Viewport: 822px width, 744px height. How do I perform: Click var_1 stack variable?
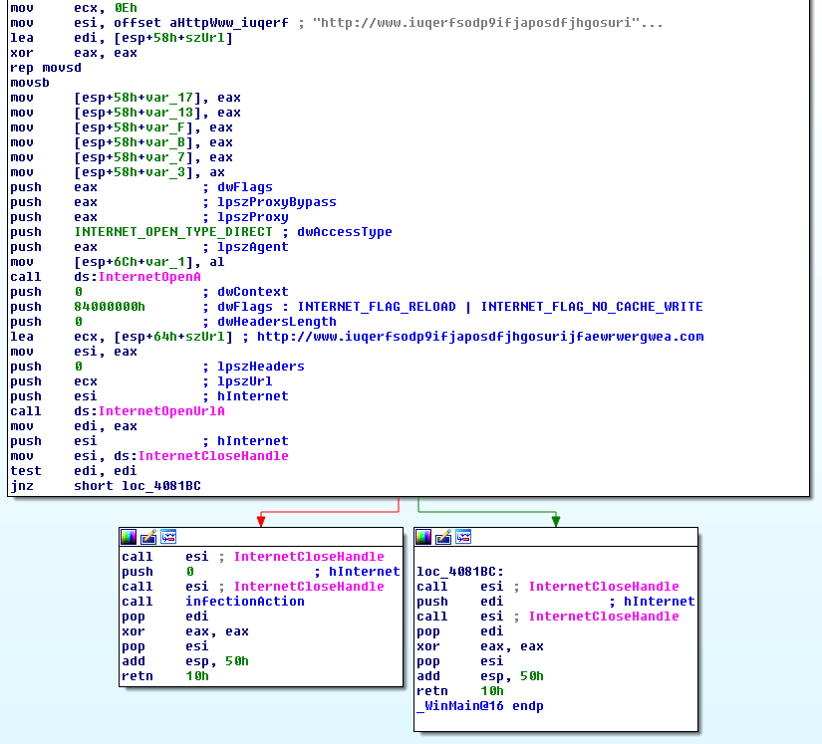(x=165, y=262)
